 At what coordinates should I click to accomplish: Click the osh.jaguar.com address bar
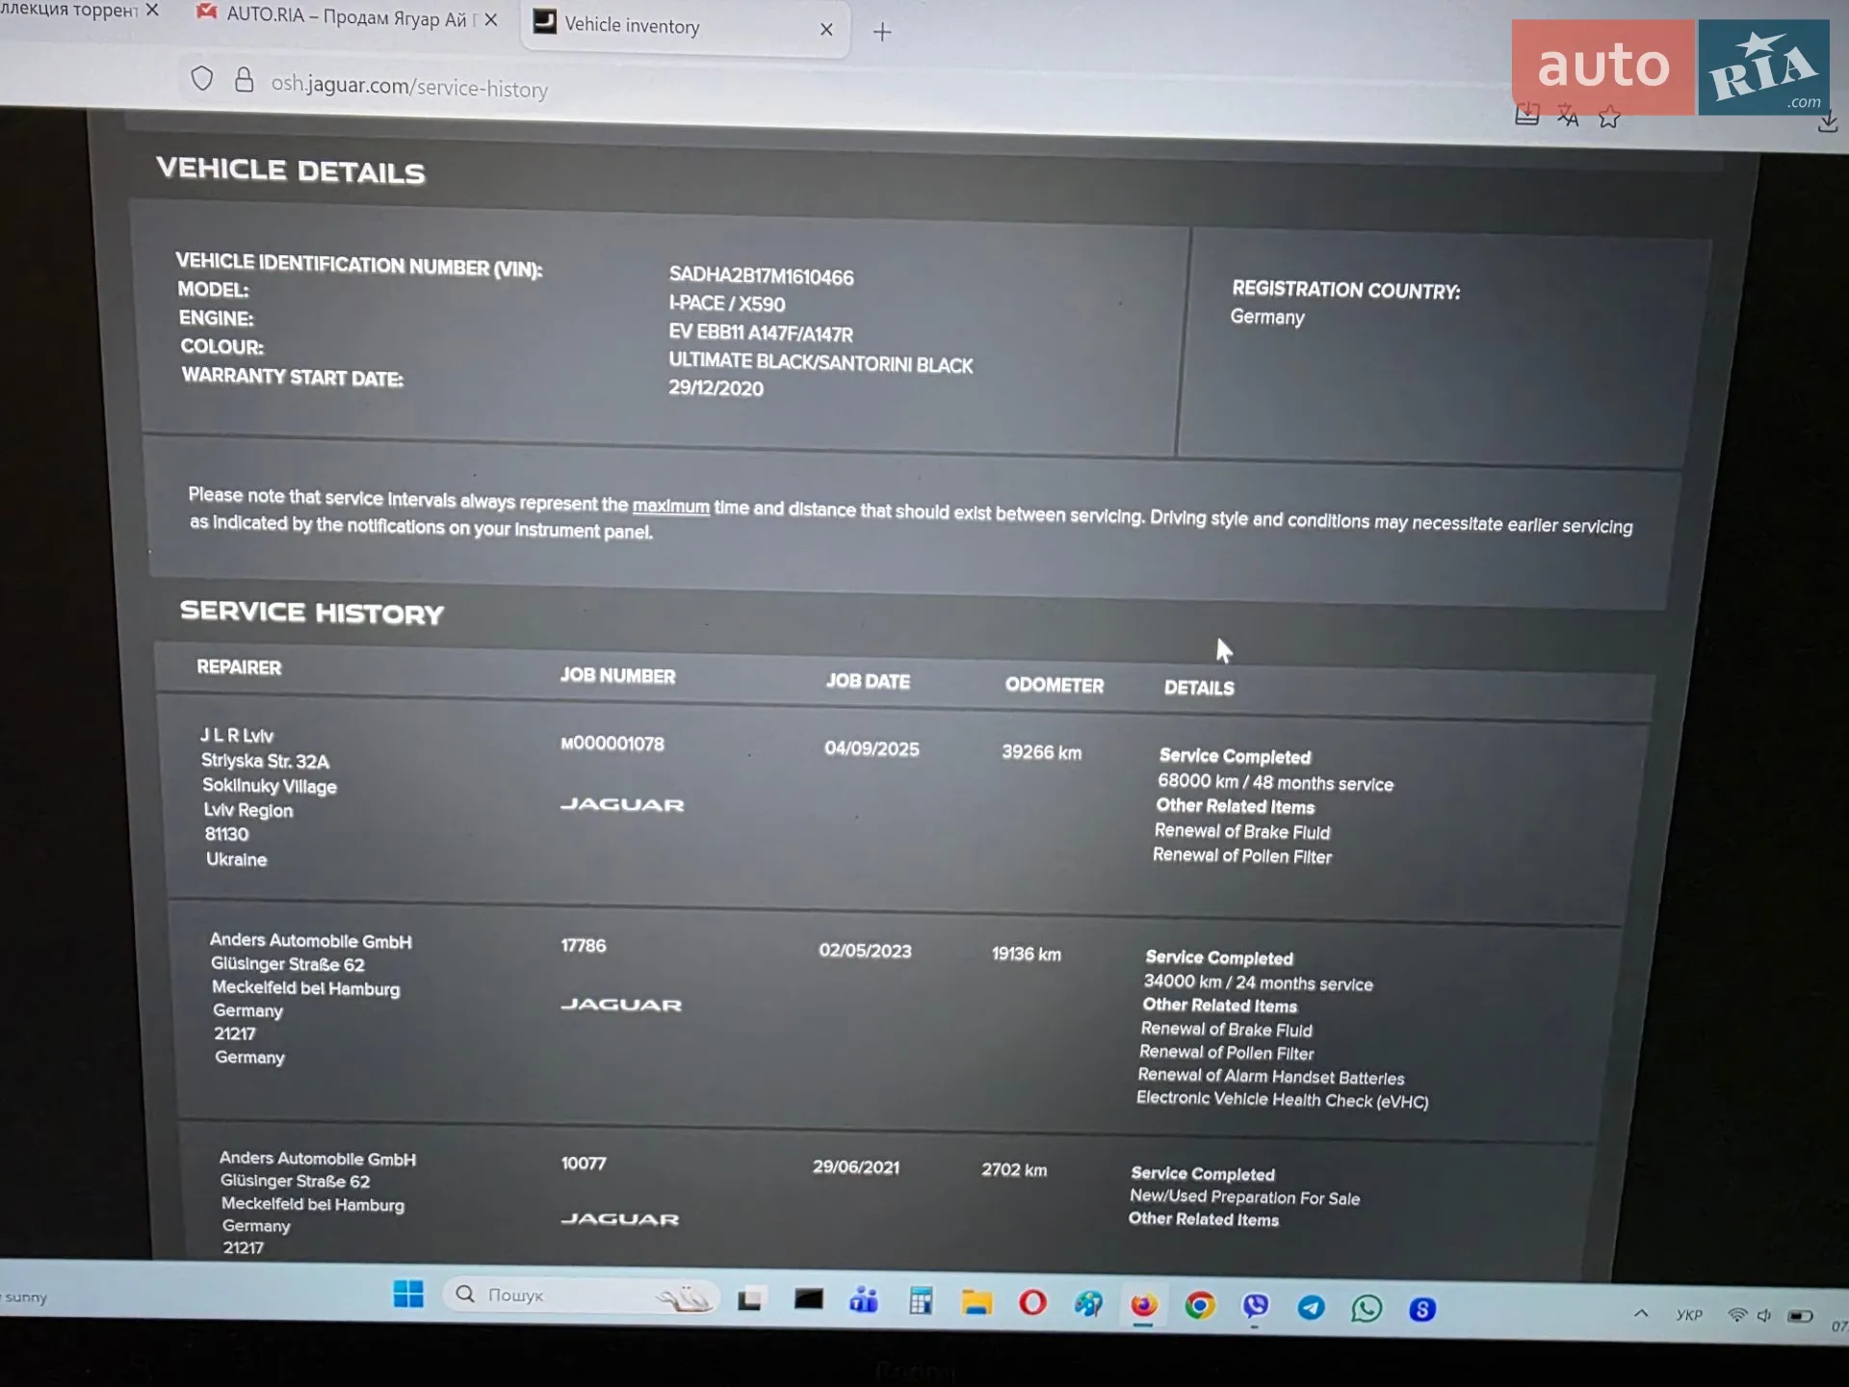pos(409,86)
